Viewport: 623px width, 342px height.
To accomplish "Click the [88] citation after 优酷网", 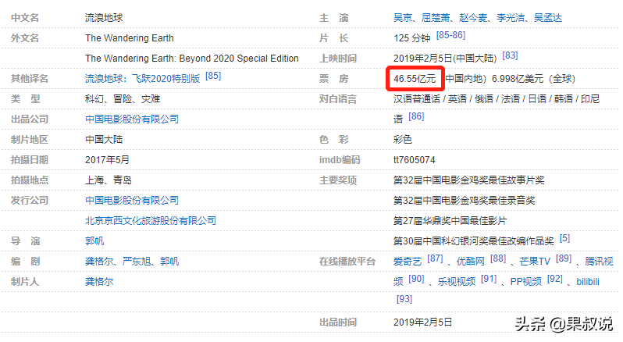I will click(498, 258).
